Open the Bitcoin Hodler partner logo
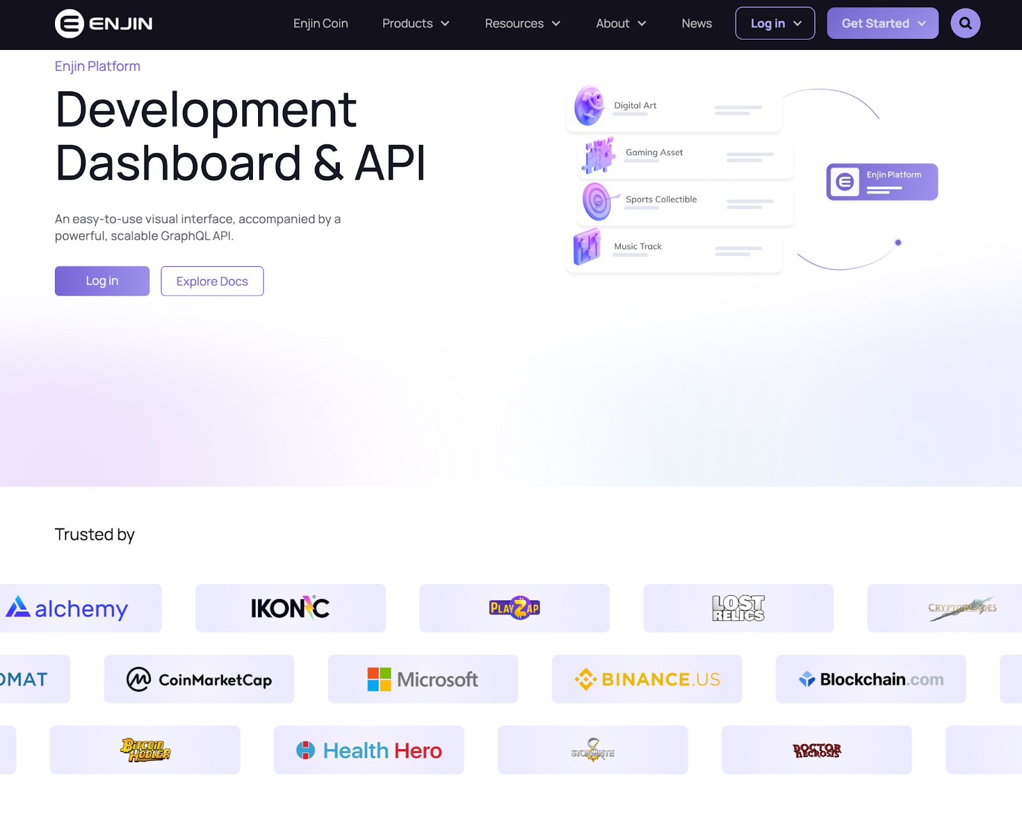The height and width of the screenshot is (831, 1022). point(145,750)
